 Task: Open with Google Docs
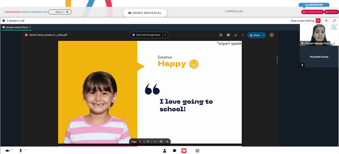pyautogui.click(x=146, y=35)
